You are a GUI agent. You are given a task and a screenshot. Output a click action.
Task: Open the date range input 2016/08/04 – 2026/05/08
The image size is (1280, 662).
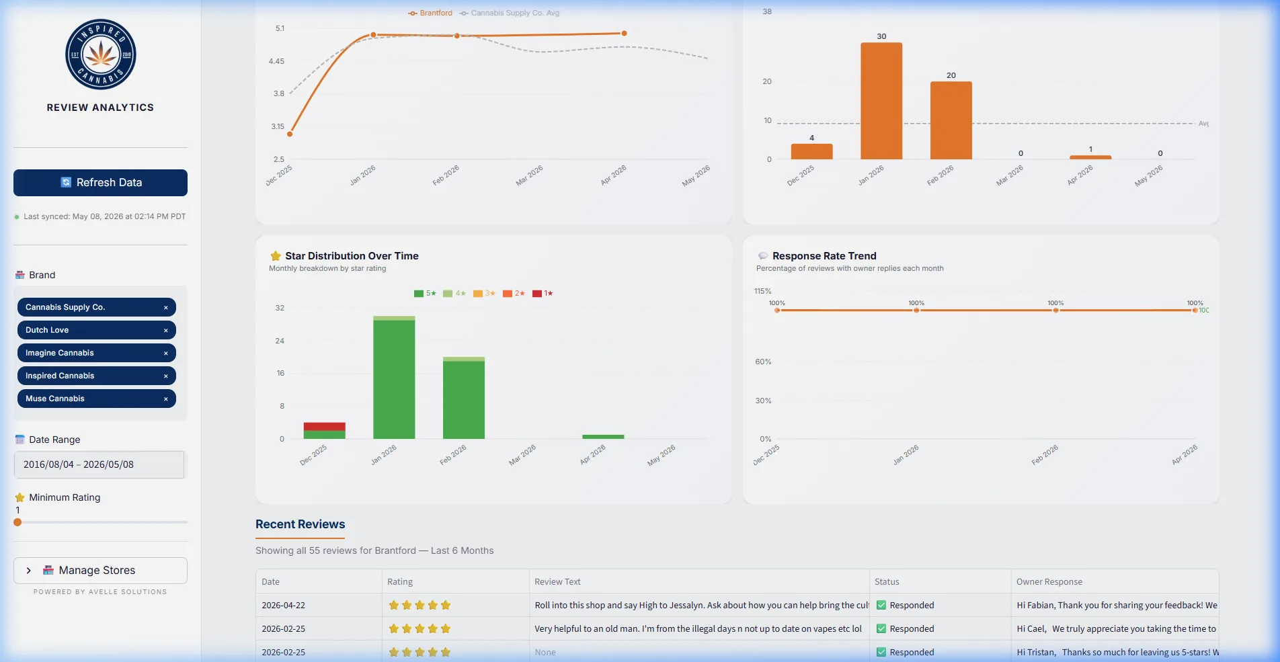pos(99,464)
